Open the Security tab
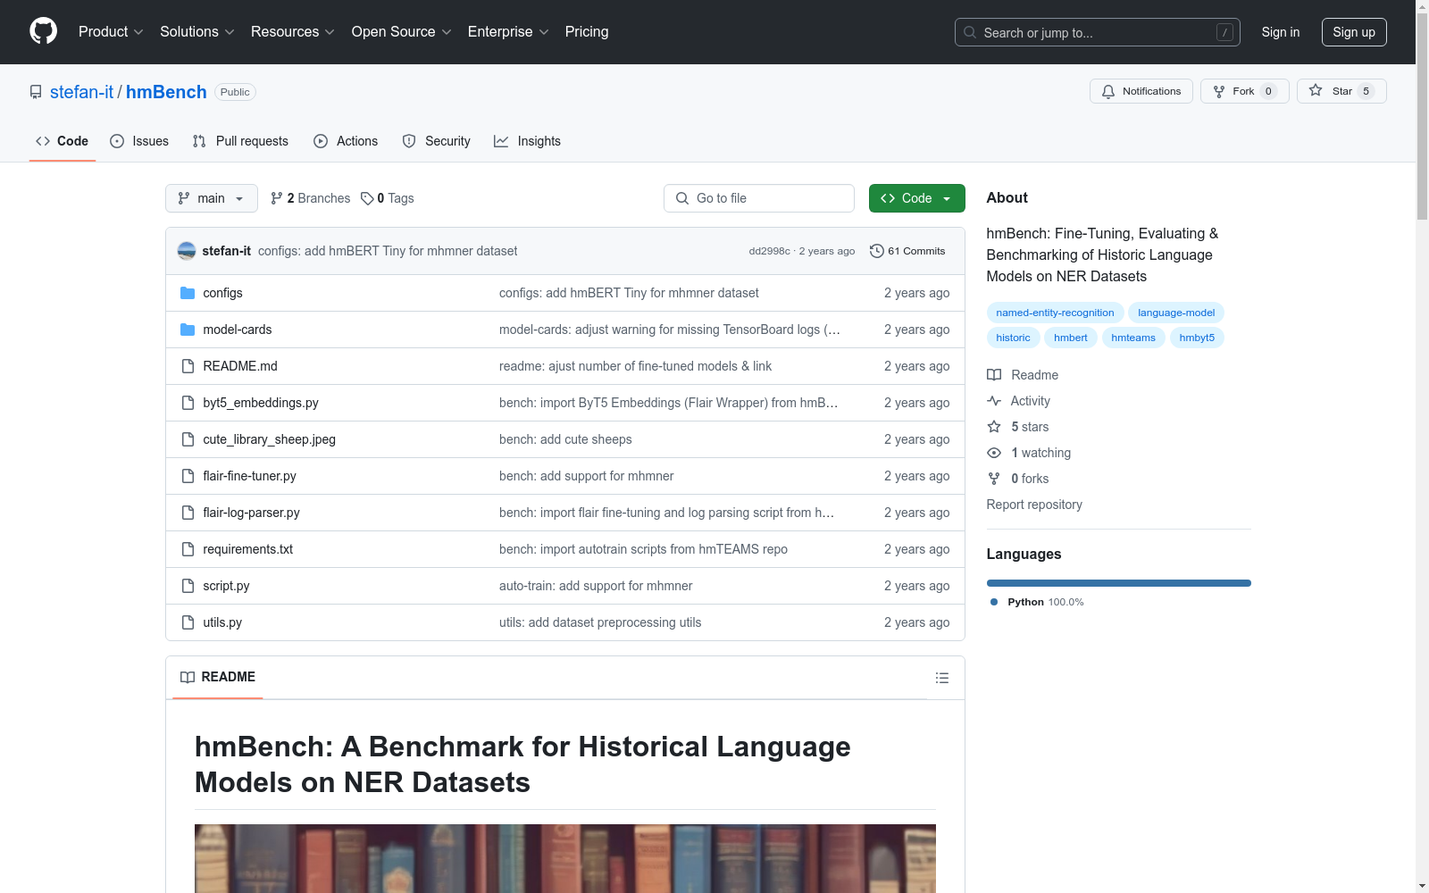The height and width of the screenshot is (893, 1429). 436,141
